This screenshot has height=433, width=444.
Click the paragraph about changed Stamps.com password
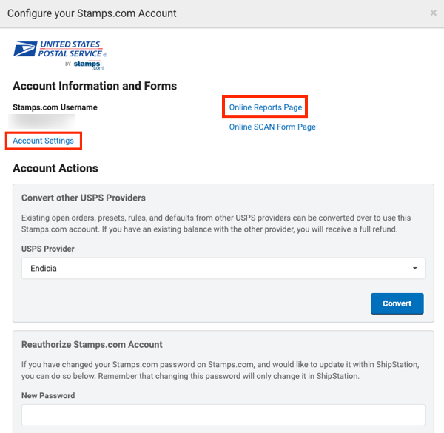(221, 370)
